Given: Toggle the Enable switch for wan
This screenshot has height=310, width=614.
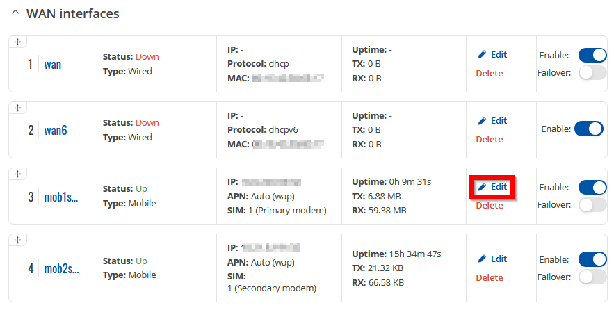Looking at the screenshot, I should [592, 55].
